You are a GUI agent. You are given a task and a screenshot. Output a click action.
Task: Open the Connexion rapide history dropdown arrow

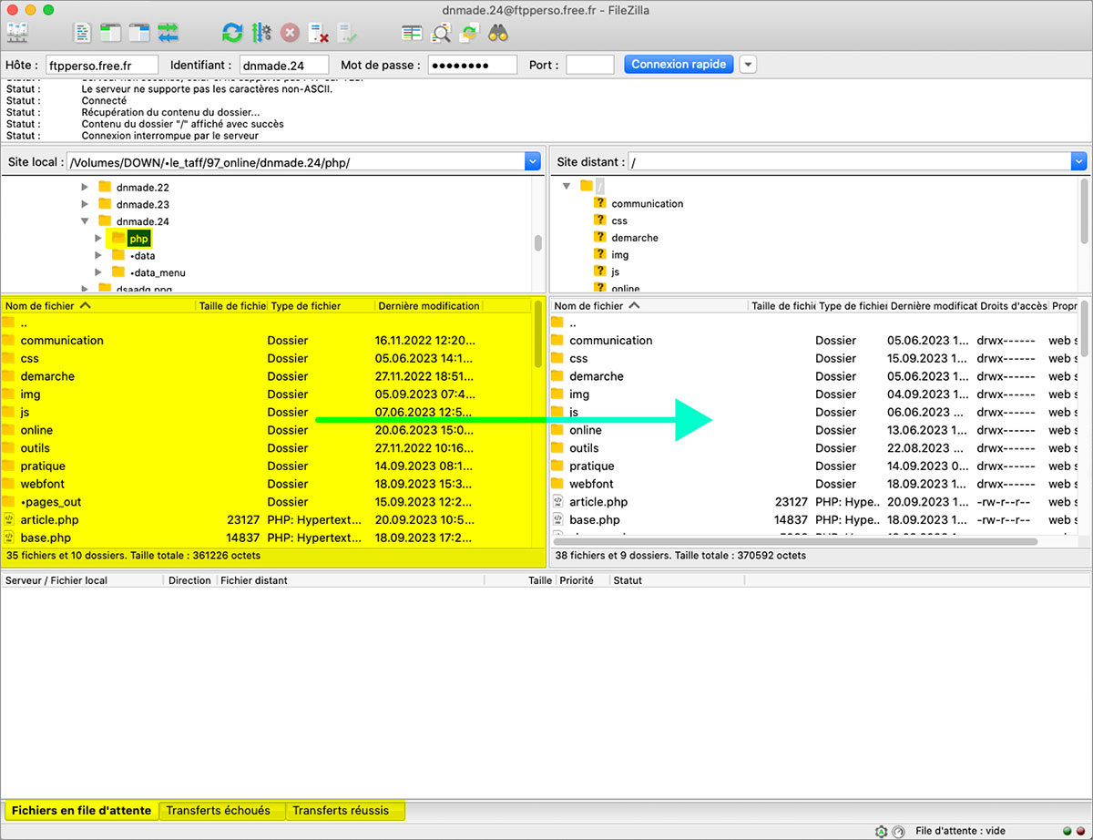tap(748, 65)
